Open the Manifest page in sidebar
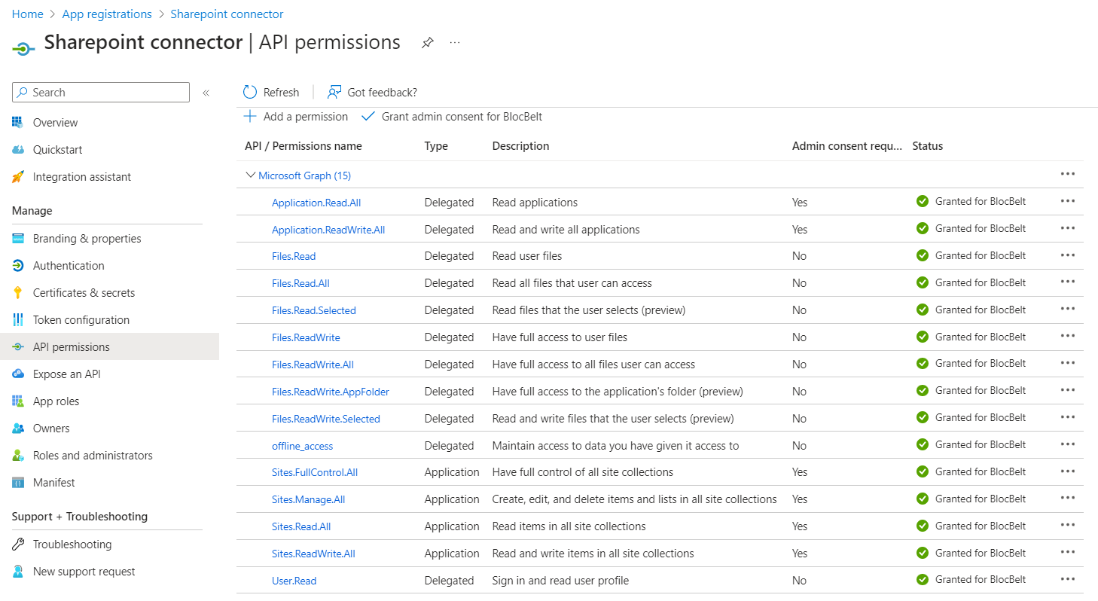 53,483
